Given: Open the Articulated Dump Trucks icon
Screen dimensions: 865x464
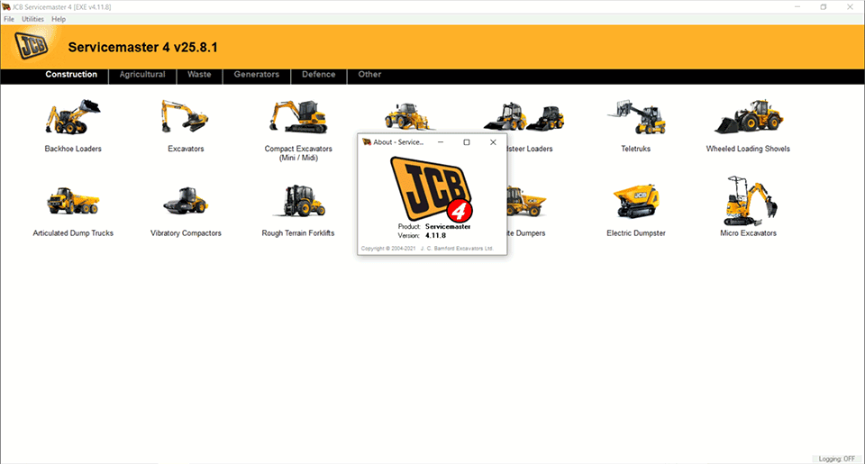Looking at the screenshot, I should 73,200.
